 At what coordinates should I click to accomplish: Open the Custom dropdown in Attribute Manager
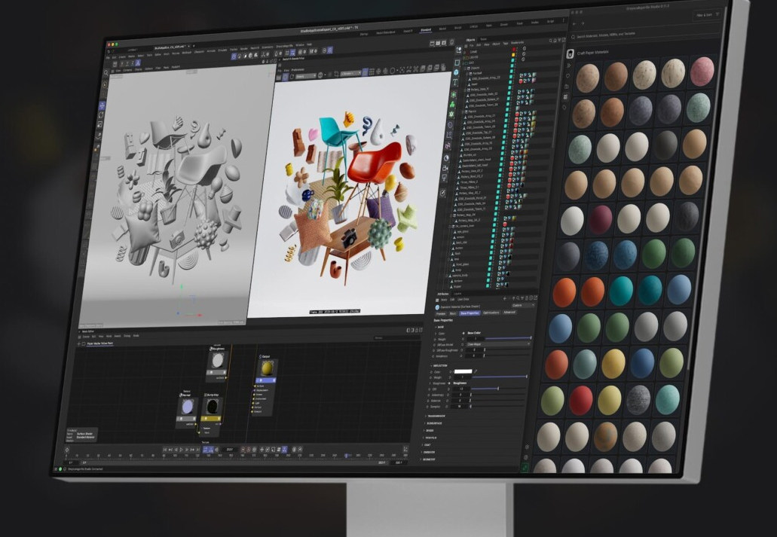click(x=523, y=306)
